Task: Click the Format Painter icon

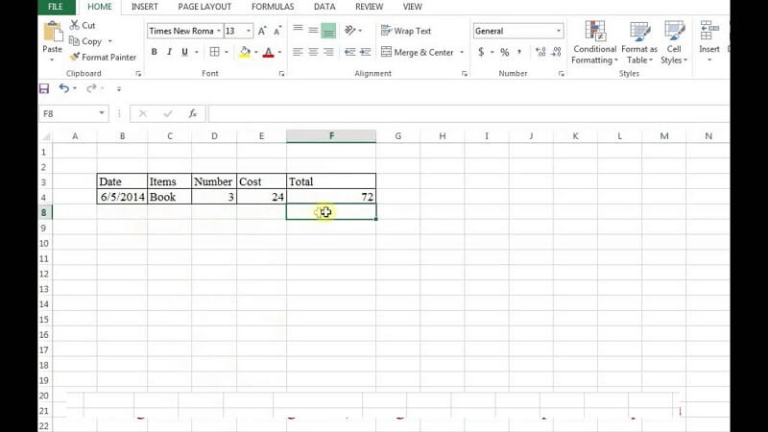Action: [74, 57]
